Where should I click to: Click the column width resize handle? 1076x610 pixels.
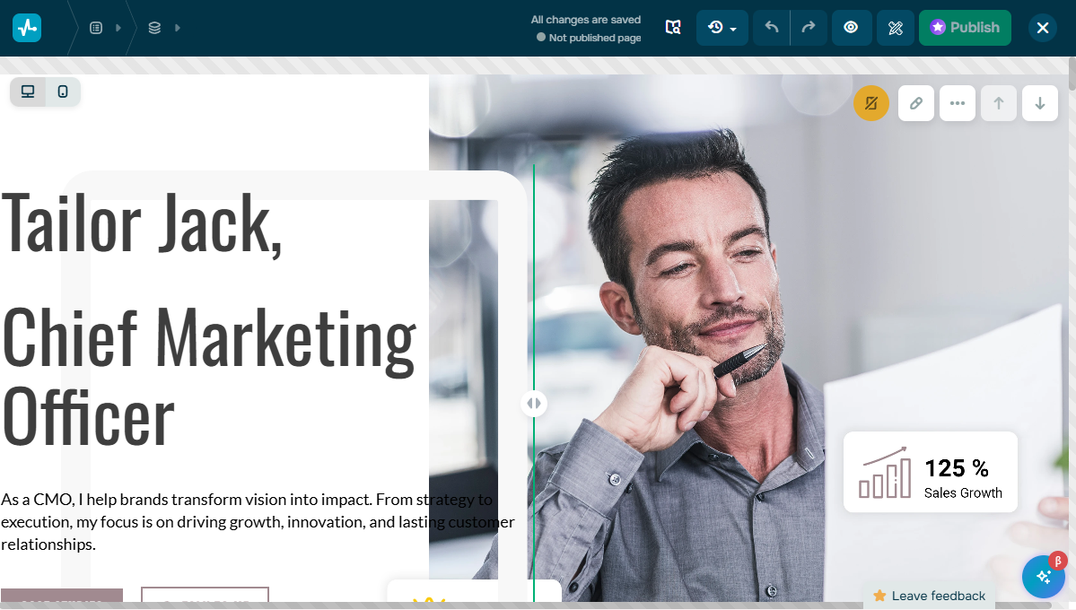pyautogui.click(x=534, y=404)
